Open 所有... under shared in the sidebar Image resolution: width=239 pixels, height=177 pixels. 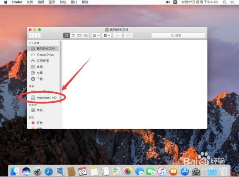[43, 110]
